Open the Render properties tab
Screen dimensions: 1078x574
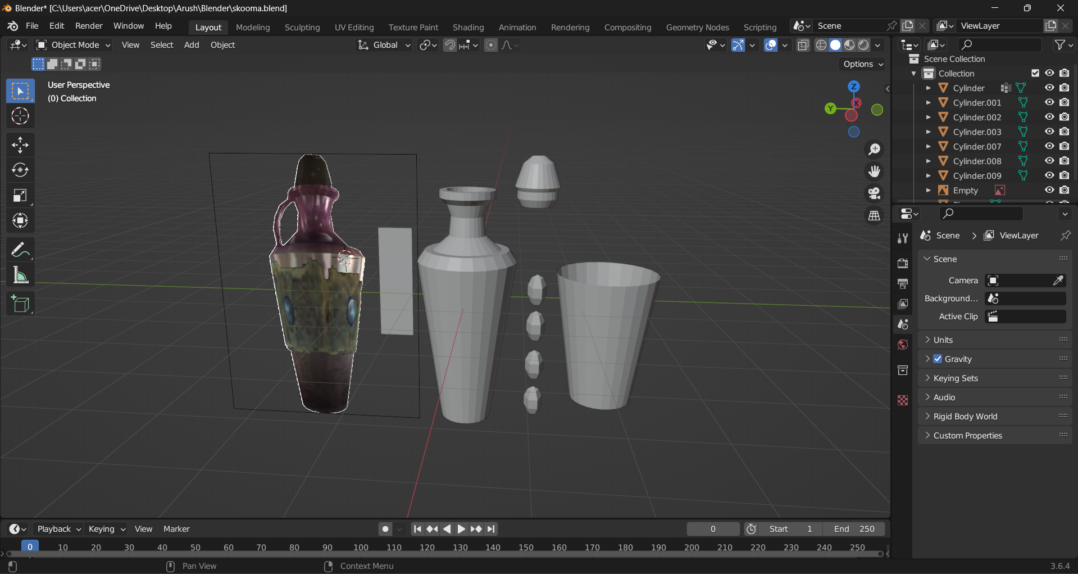(x=903, y=263)
